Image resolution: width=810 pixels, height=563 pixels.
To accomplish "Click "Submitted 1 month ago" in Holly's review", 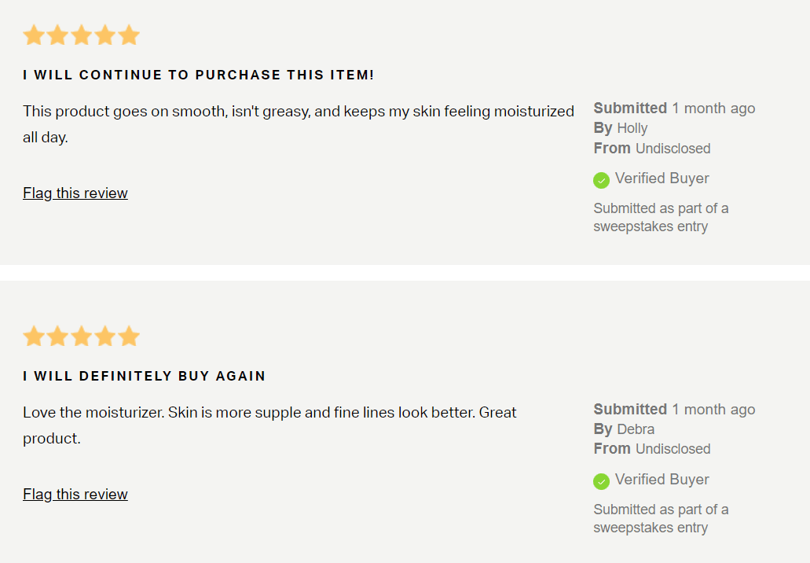I will point(674,109).
